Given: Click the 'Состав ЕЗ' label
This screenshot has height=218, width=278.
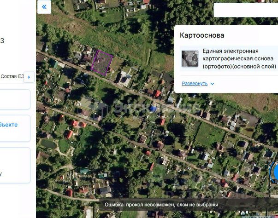Looking at the screenshot, I should [12, 76].
